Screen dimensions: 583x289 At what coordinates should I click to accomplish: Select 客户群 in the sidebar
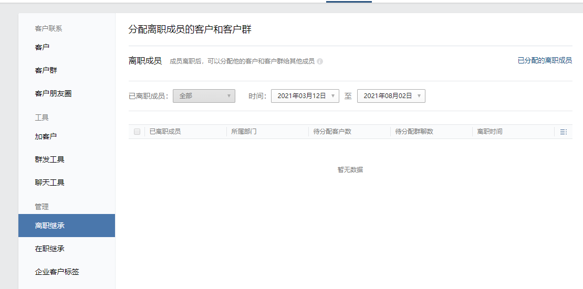tap(46, 70)
